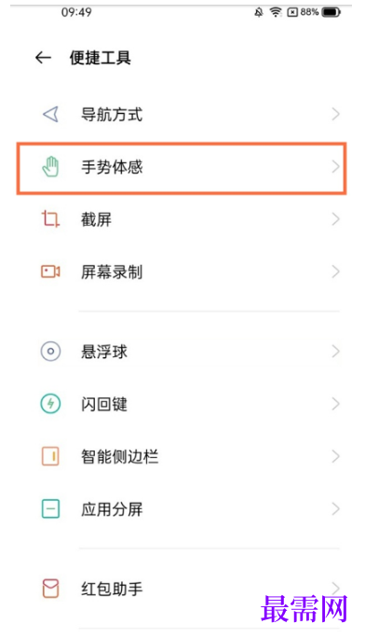The height and width of the screenshot is (638, 365).
Task: Tap the camera icon for 屏幕录制
Action: 51,271
